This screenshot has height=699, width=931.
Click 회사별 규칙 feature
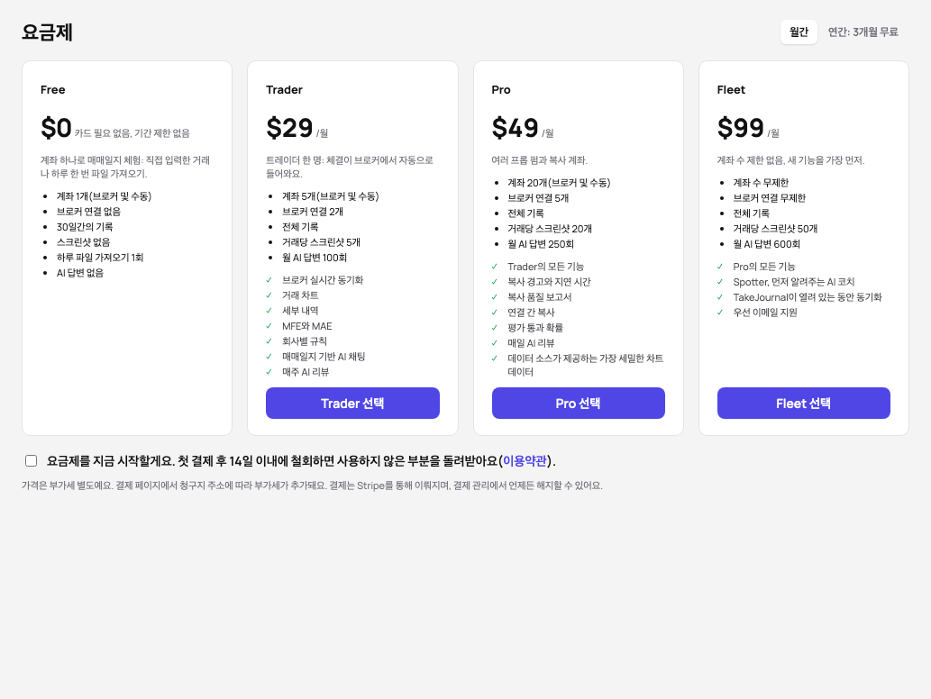tap(305, 341)
